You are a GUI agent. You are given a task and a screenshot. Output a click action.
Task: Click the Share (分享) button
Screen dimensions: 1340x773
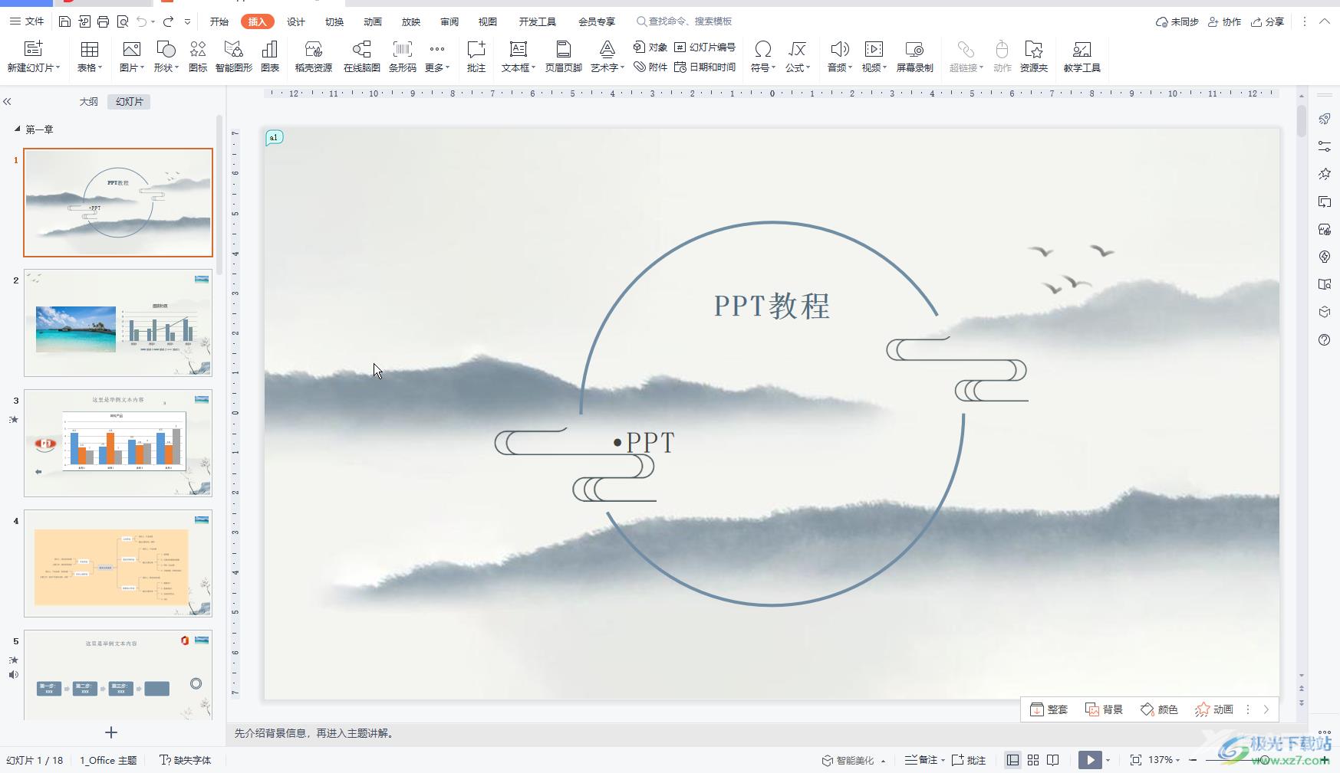[x=1267, y=21]
